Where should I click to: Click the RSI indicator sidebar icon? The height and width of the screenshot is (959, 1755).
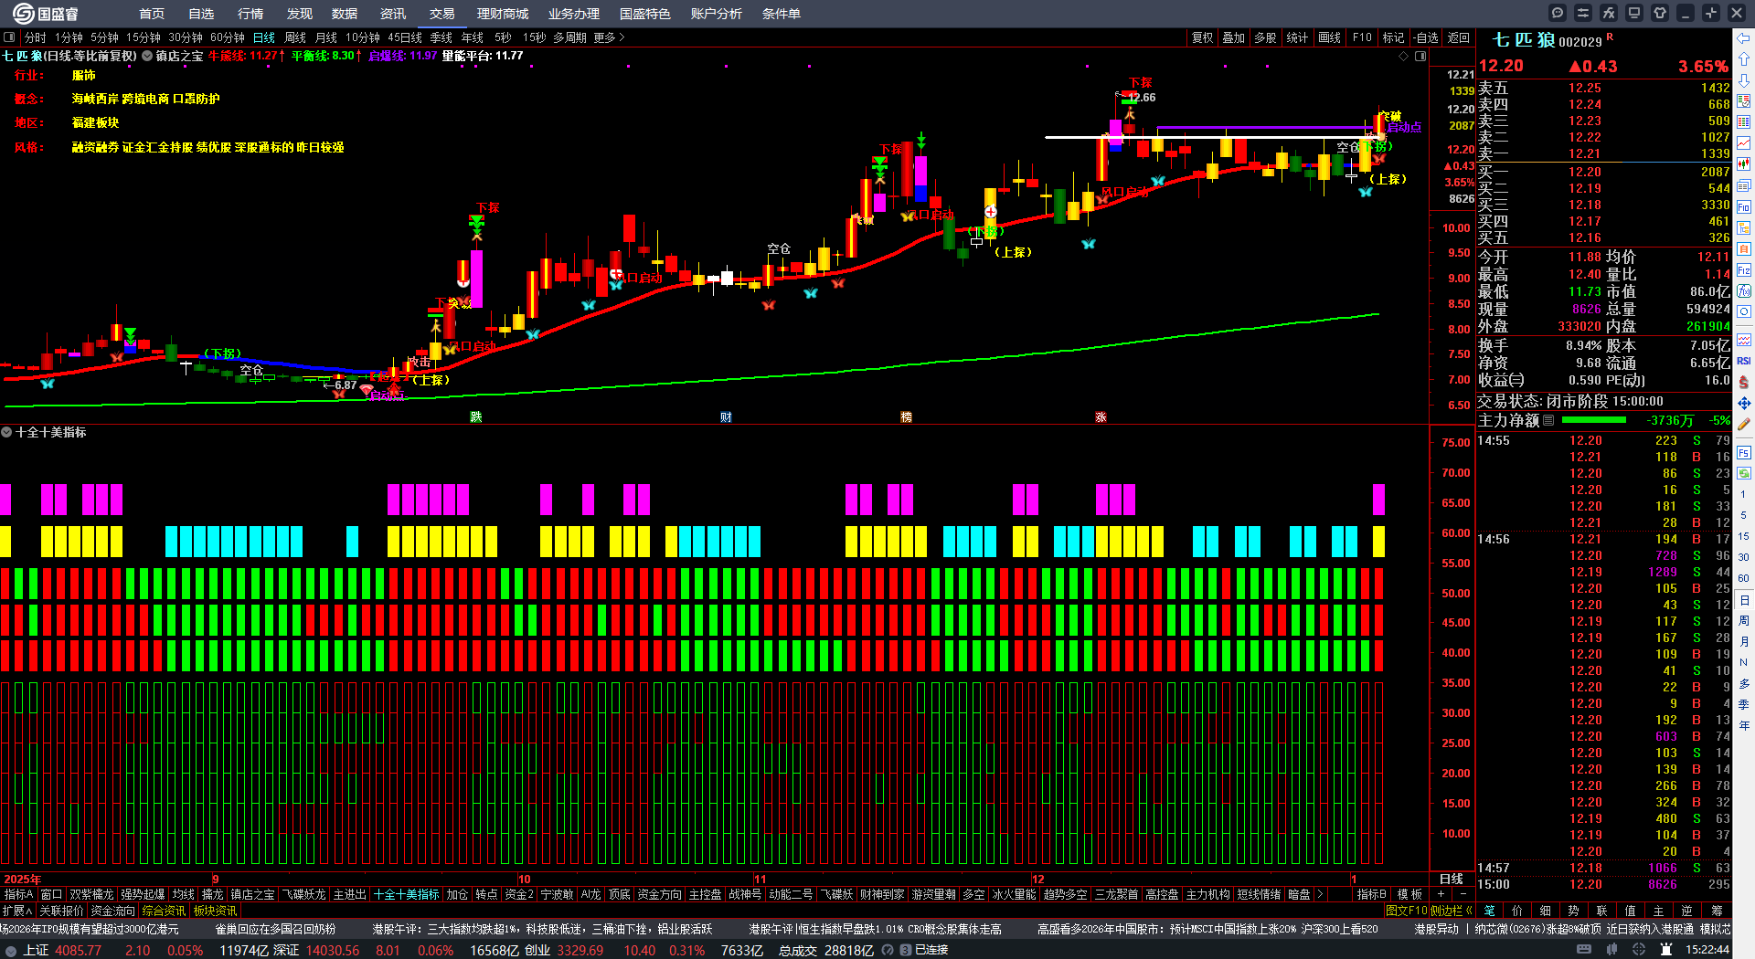point(1744,362)
